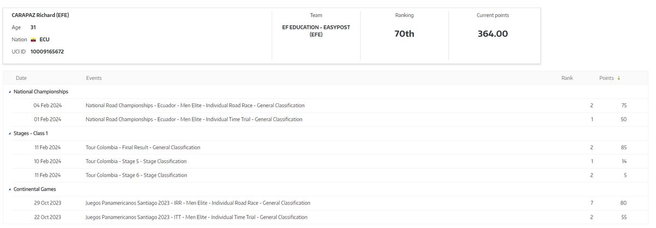Select rider name CARAPAZ Richard (EFE)
This screenshot has height=228, width=656.
[40, 15]
